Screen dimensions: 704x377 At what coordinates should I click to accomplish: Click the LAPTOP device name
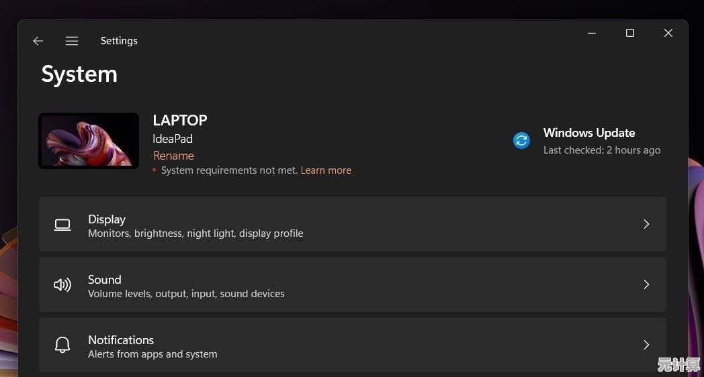pyautogui.click(x=180, y=121)
